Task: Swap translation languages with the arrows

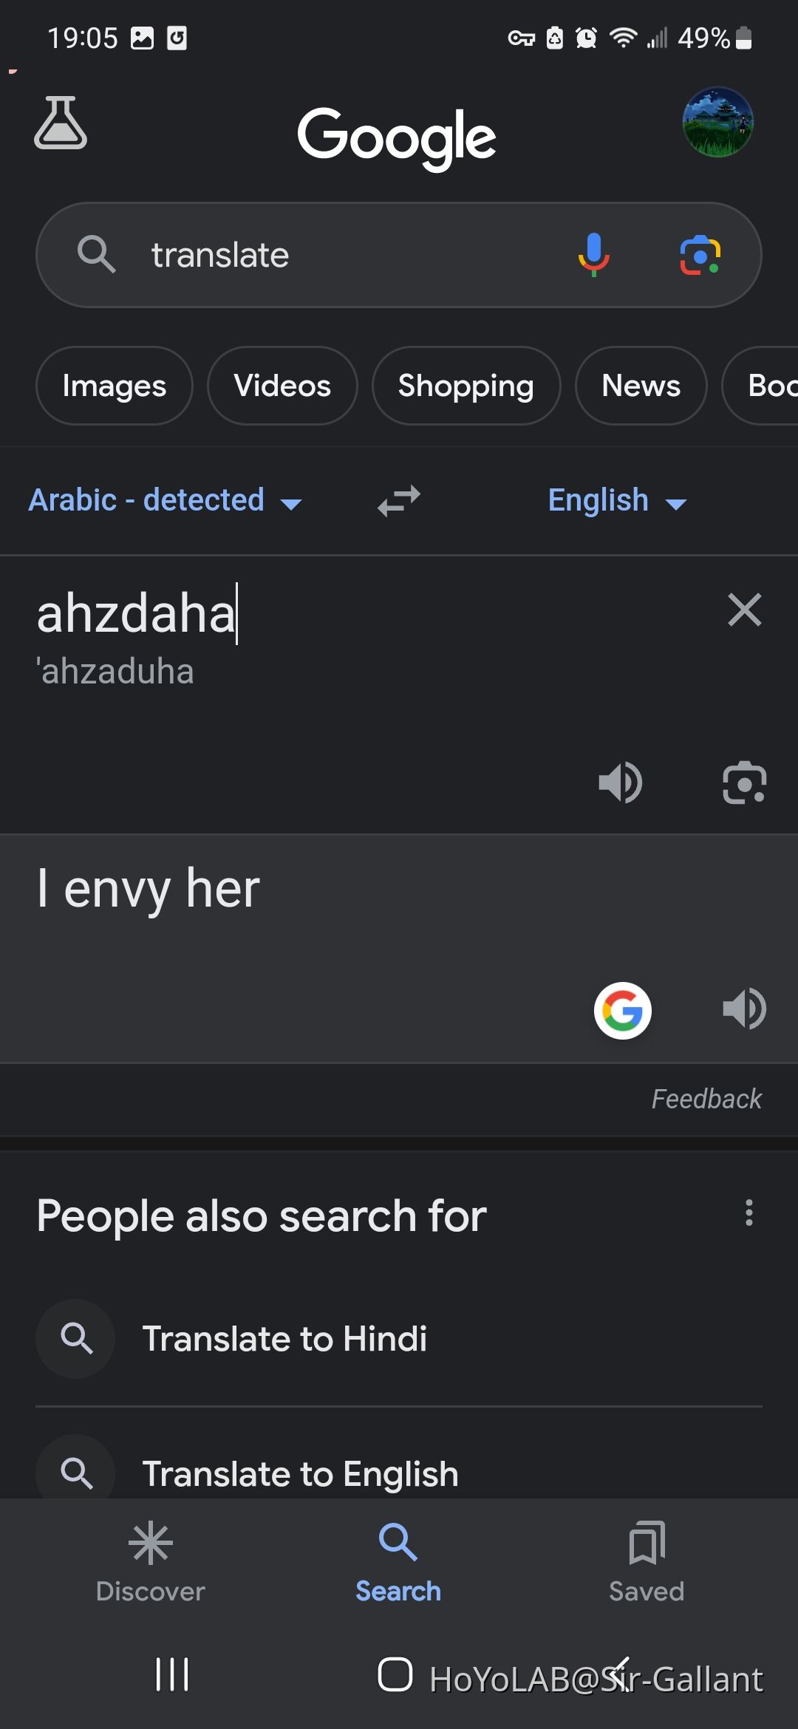Action: 398,500
